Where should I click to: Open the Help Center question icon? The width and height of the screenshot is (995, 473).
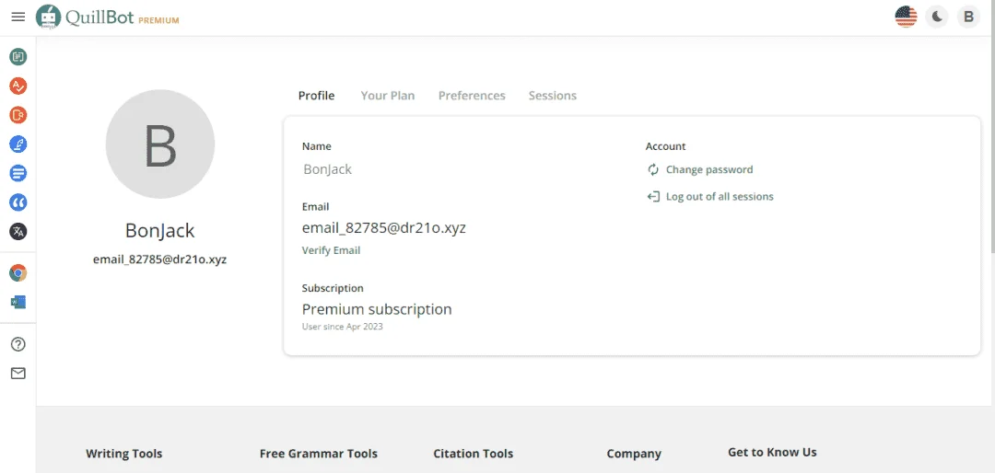(x=18, y=344)
